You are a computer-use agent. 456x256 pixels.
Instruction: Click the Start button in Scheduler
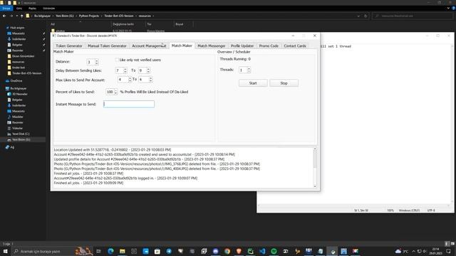253,83
